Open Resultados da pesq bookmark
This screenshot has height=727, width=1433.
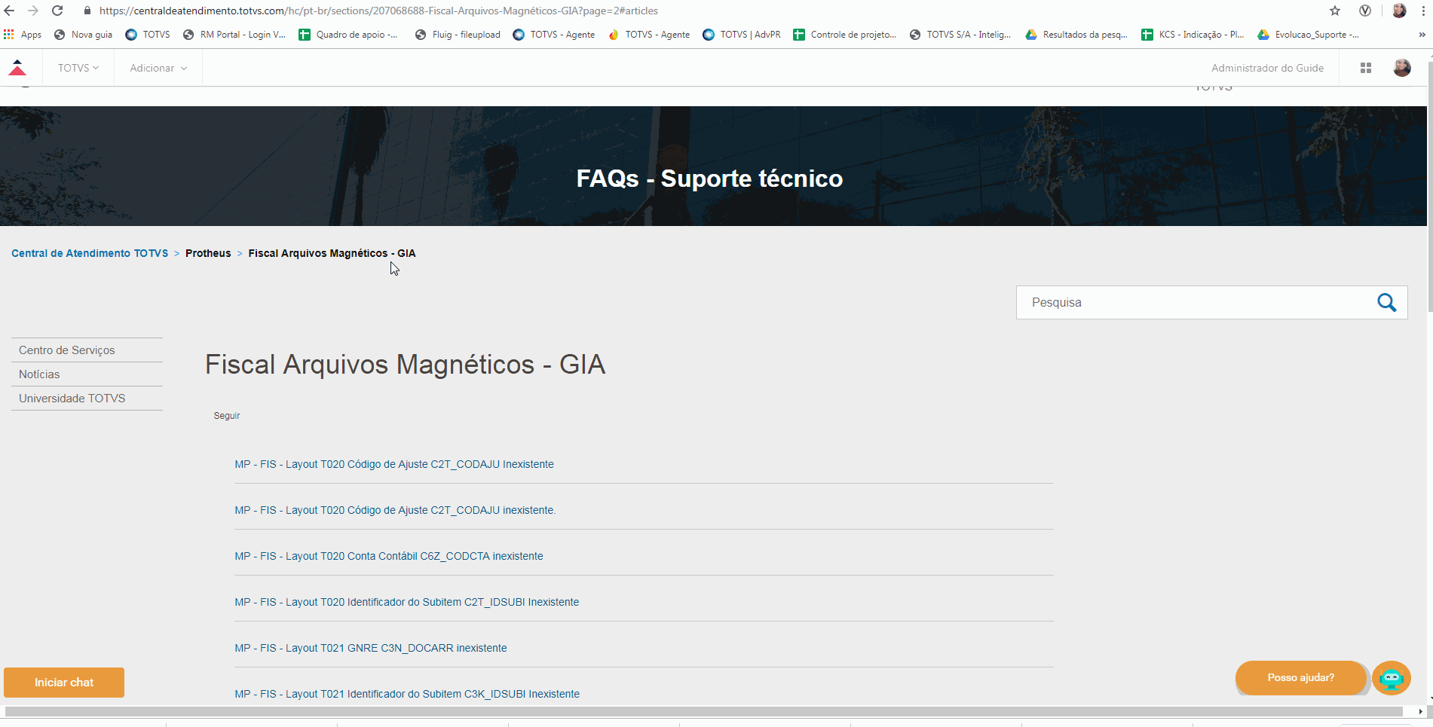tap(1076, 35)
